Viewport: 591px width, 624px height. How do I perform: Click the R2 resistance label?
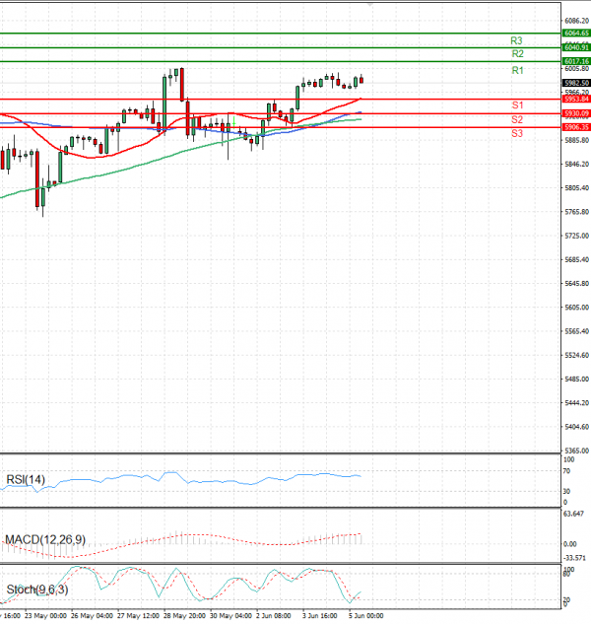(x=517, y=53)
